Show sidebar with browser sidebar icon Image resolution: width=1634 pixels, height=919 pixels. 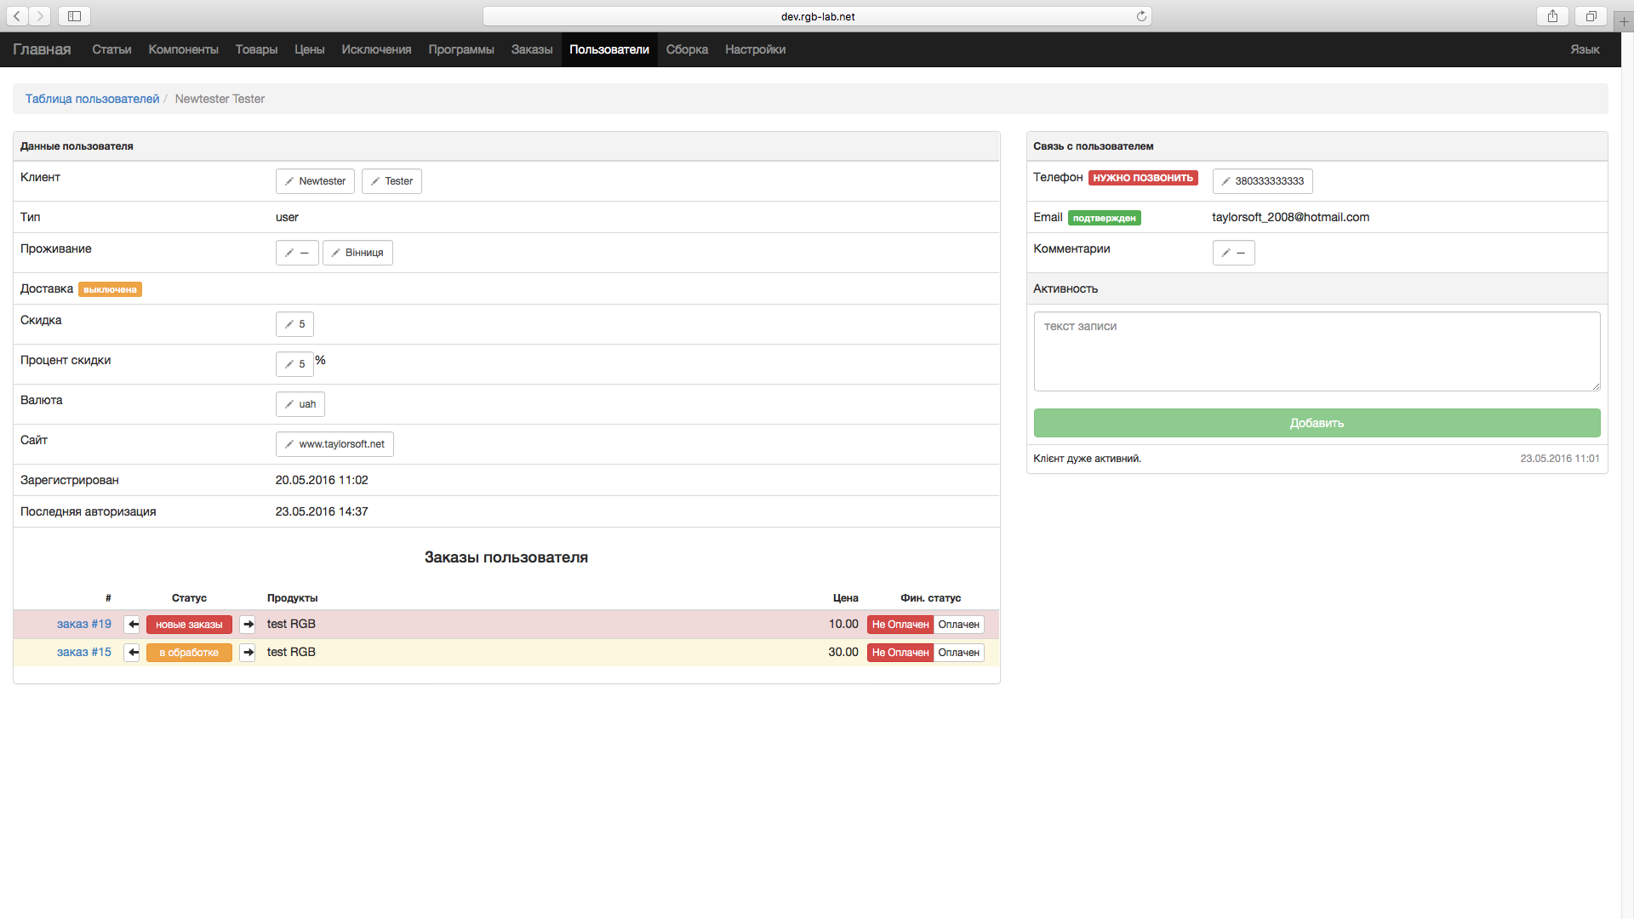coord(74,16)
